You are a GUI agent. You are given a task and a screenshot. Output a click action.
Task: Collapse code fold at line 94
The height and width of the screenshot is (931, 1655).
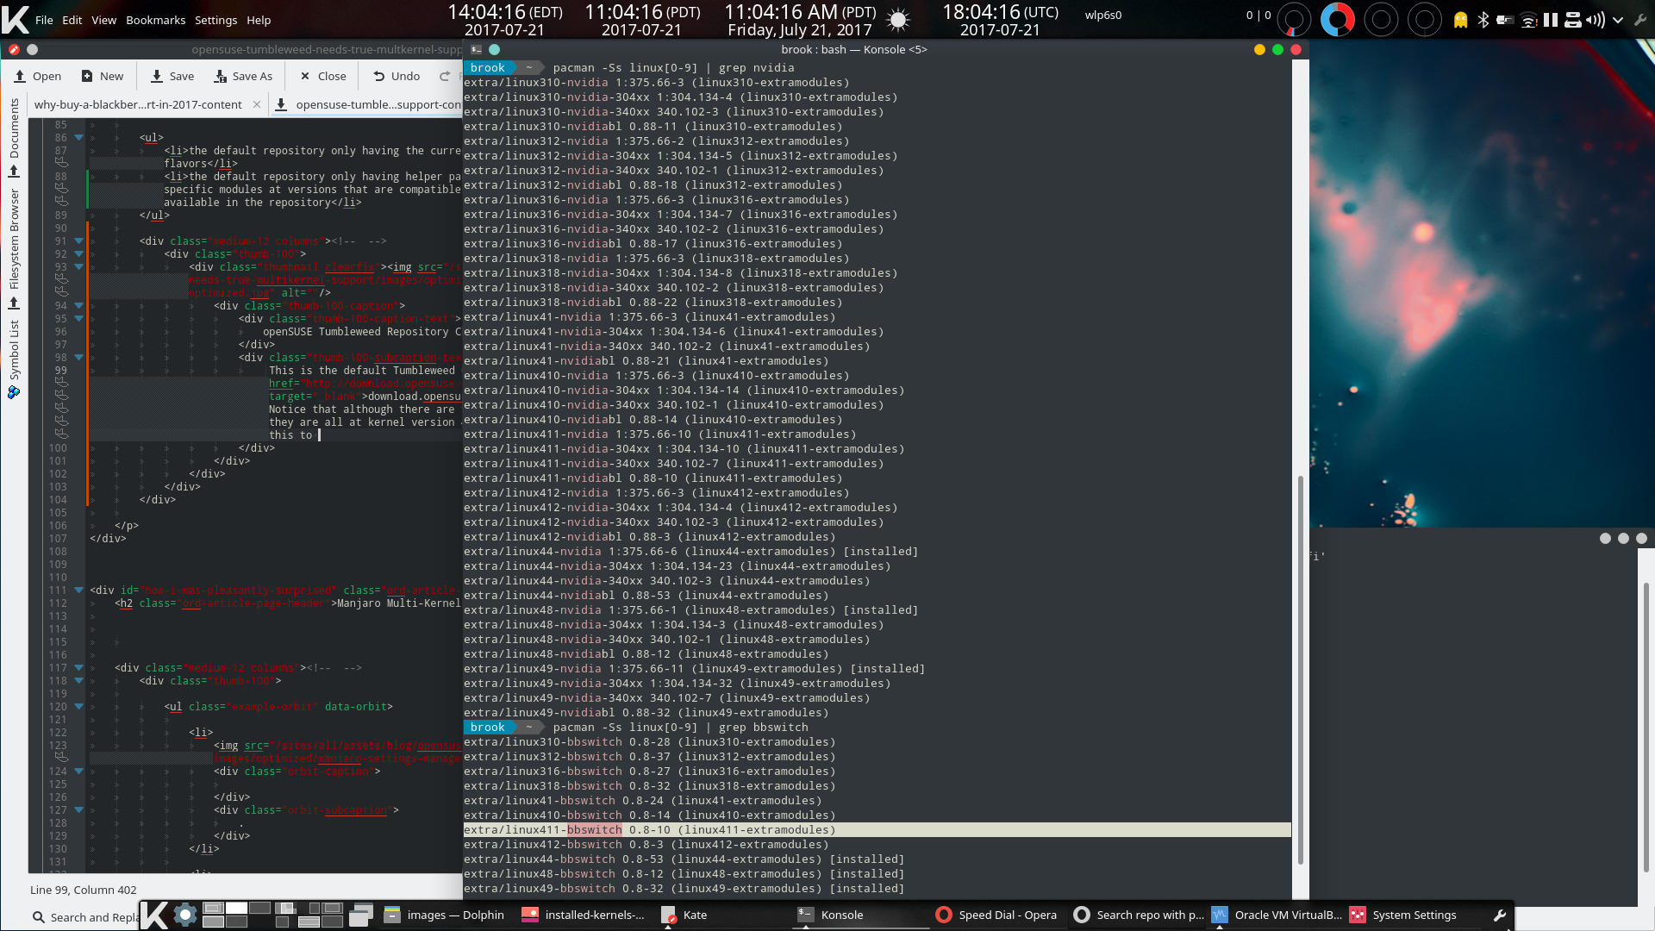[x=78, y=306]
